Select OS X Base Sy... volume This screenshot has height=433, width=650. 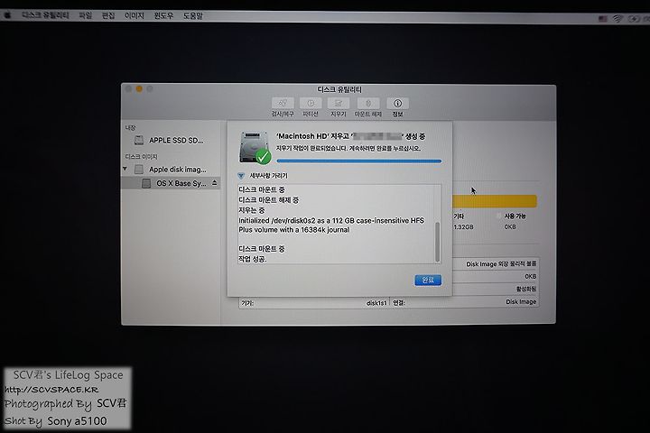click(x=171, y=183)
